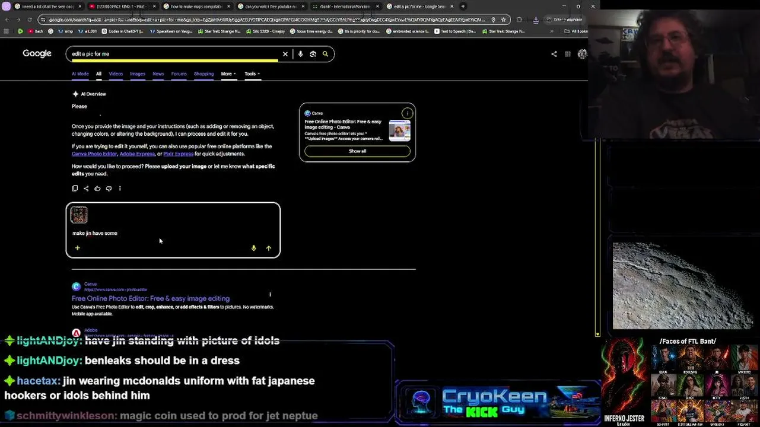The image size is (760, 427).
Task: Switch to Videos results
Action: pos(116,74)
